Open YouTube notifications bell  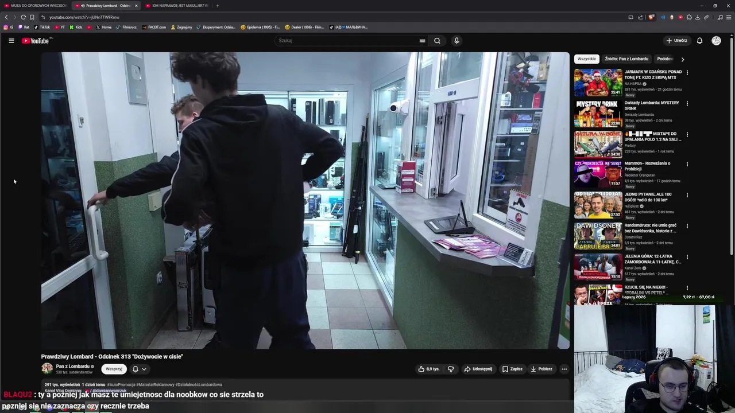(x=699, y=41)
